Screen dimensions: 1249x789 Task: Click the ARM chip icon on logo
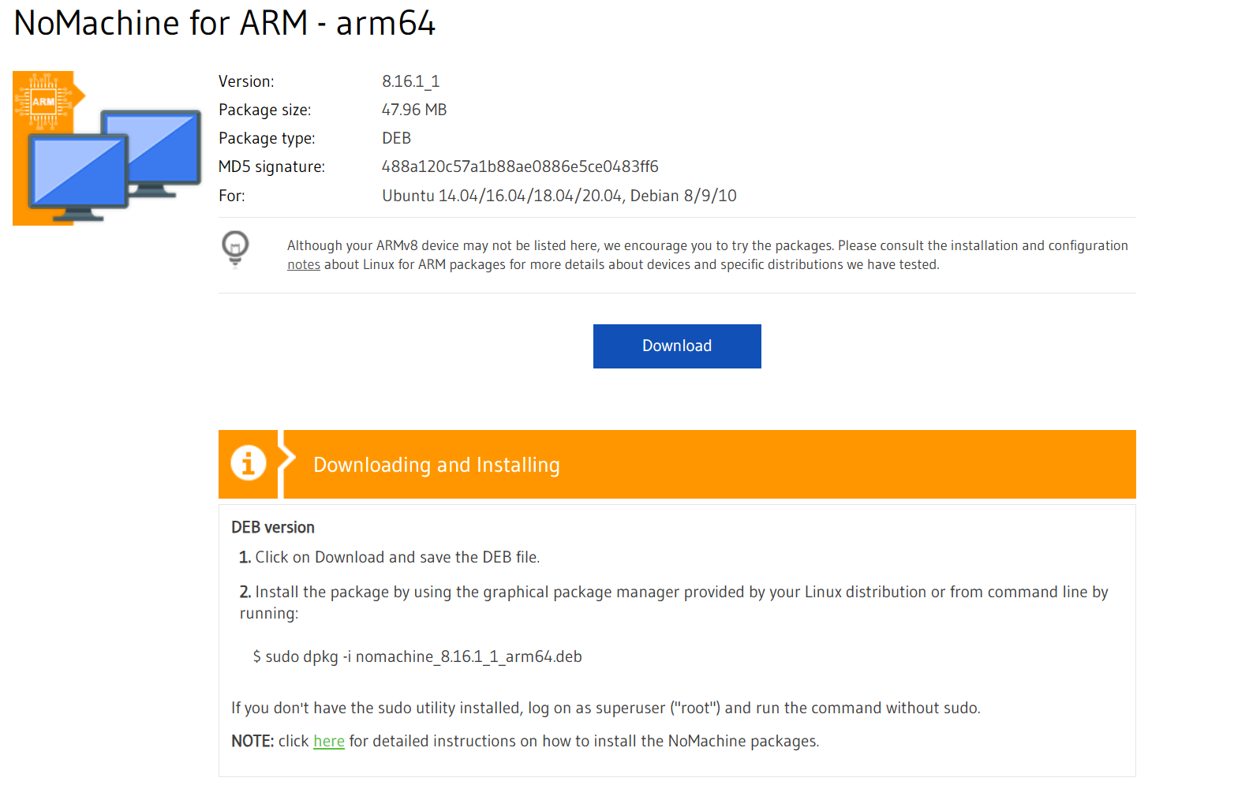pos(44,101)
